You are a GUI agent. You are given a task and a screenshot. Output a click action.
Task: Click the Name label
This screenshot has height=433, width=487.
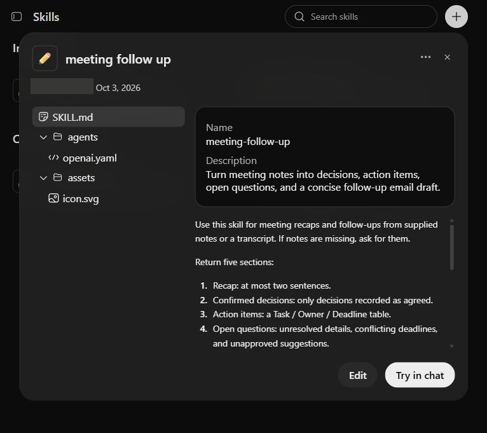click(219, 128)
